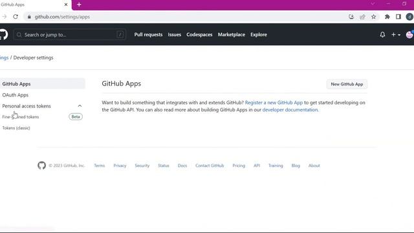Open Contact GitHub footer link
Viewport: 414px width, 233px height.
210,166
